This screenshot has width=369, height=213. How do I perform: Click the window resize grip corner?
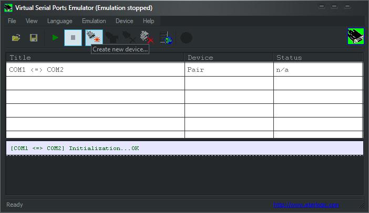click(362, 206)
